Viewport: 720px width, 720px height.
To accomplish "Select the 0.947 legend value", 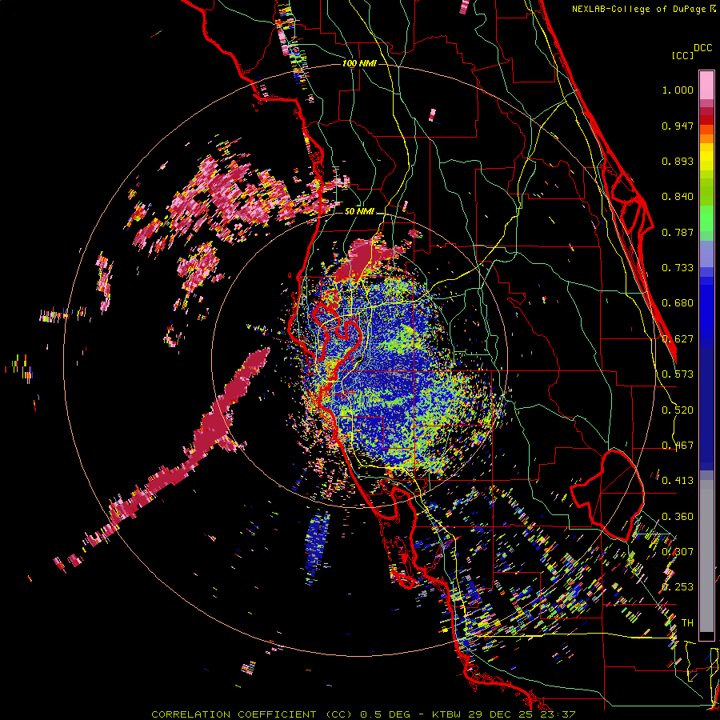I will (x=678, y=126).
